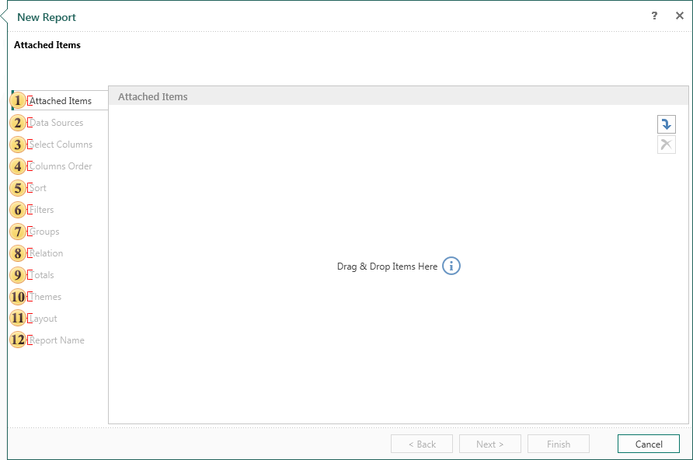Select the Report Name step
The image size is (693, 460).
[x=57, y=340]
